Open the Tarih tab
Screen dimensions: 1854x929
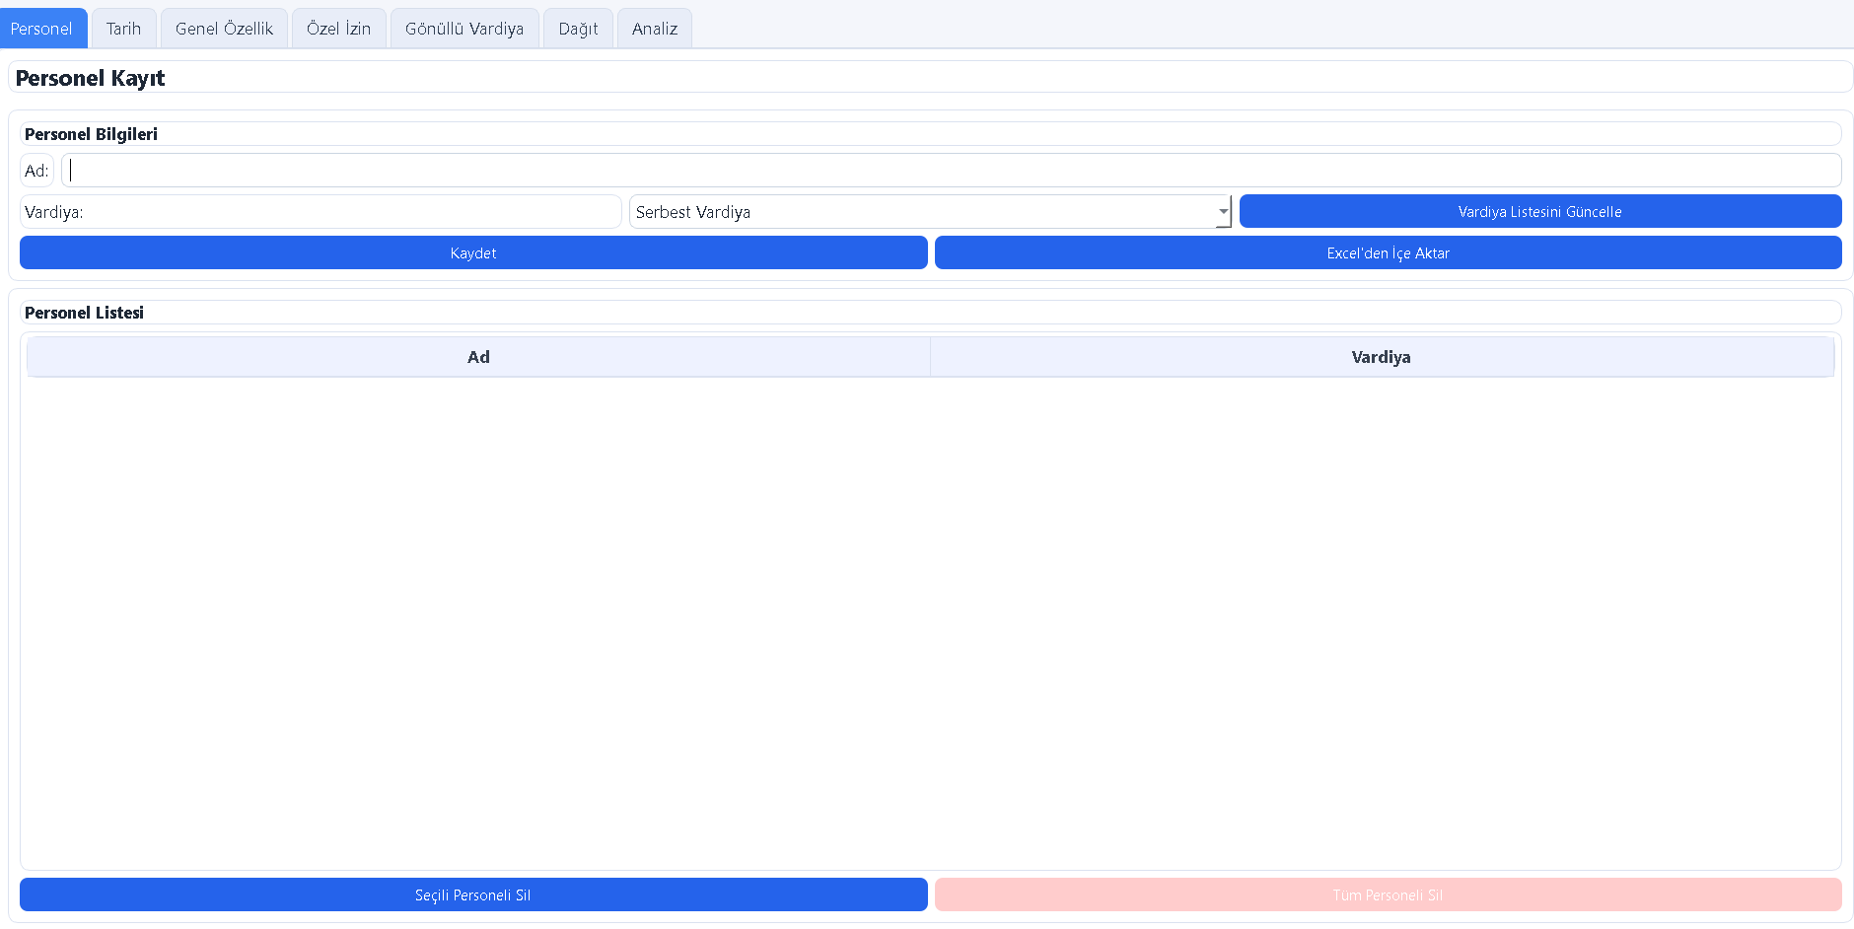(x=124, y=29)
